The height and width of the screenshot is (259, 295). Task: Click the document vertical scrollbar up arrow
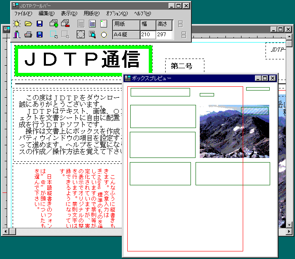tap(289, 37)
